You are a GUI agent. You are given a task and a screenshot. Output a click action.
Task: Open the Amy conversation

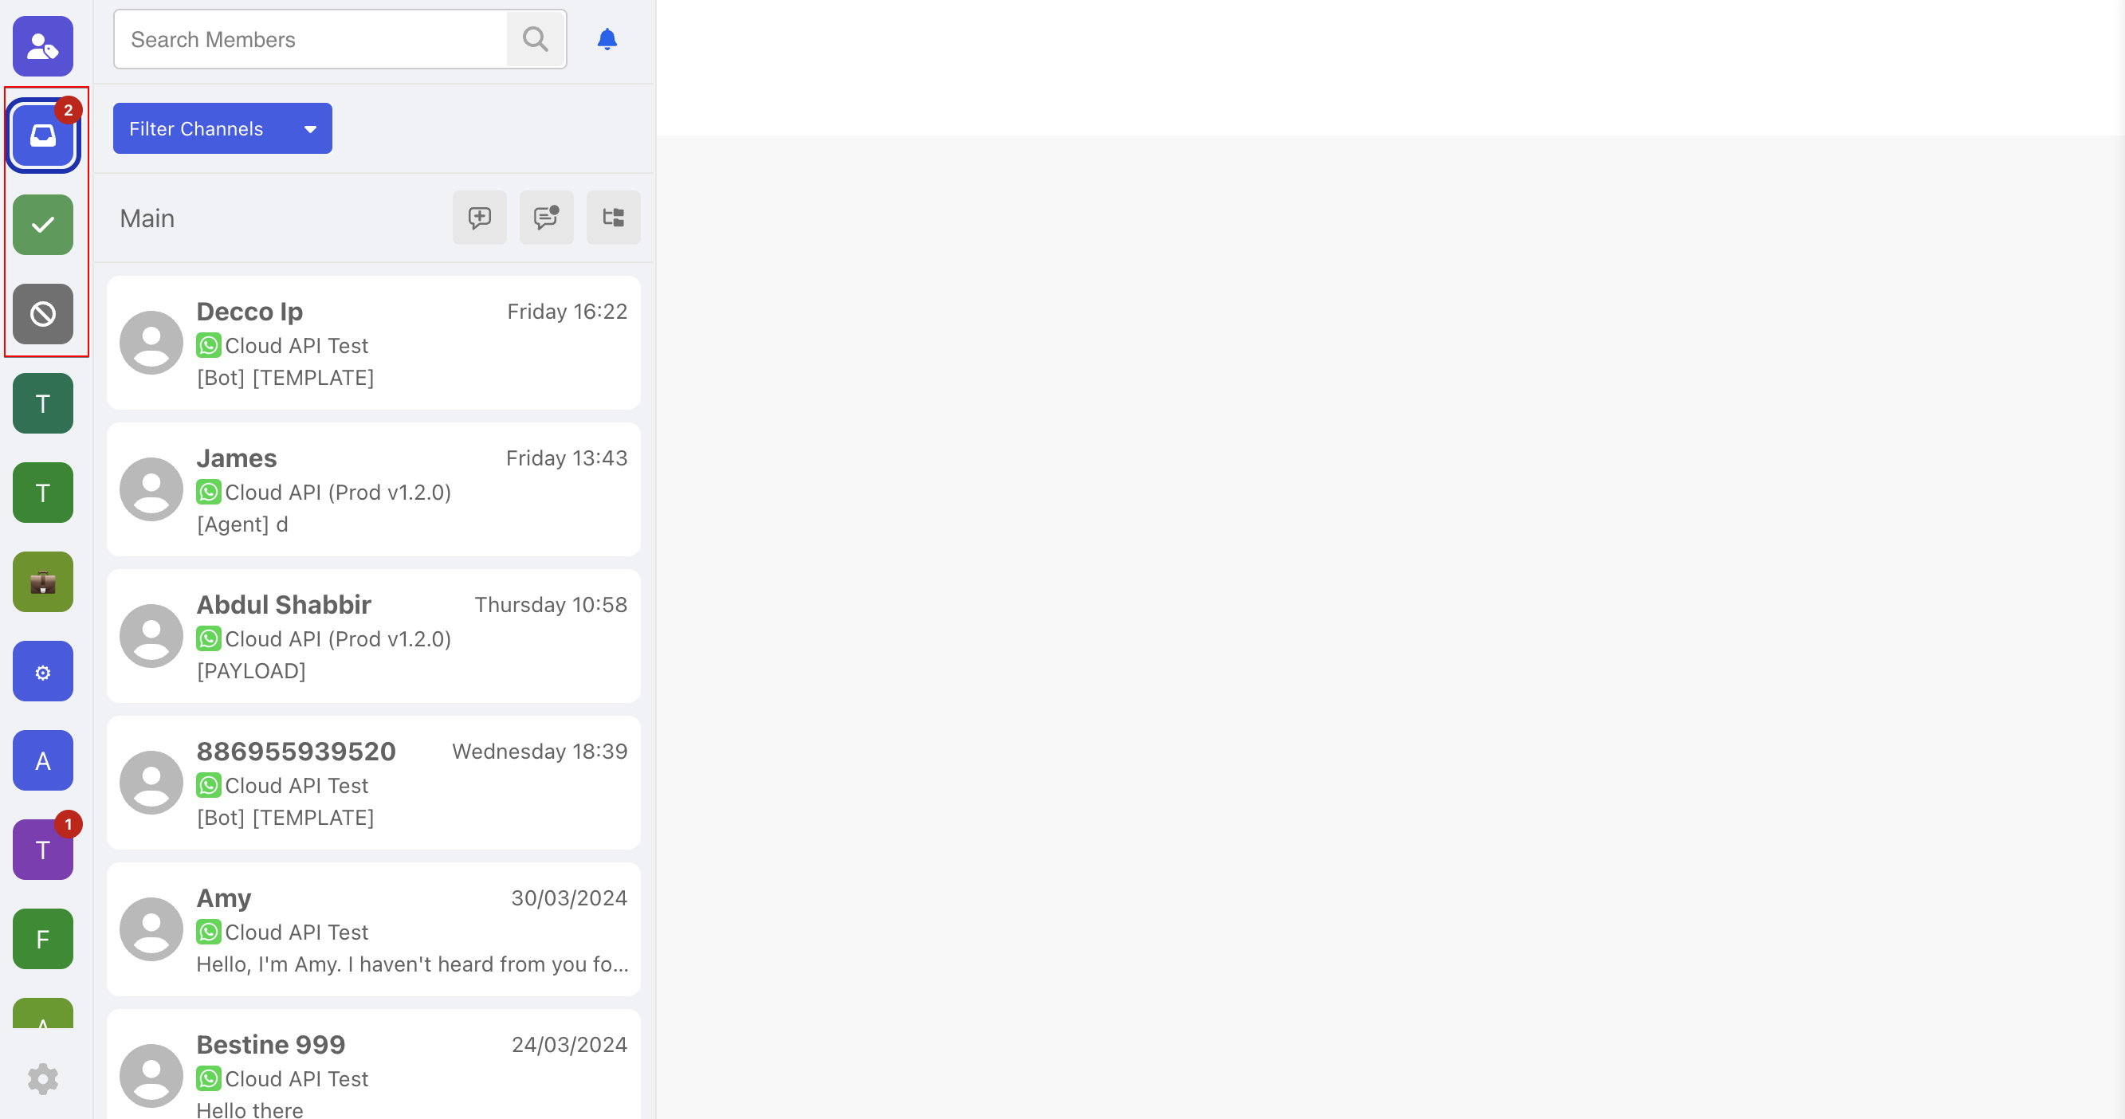coord(373,930)
